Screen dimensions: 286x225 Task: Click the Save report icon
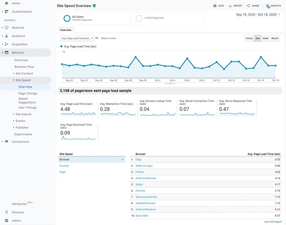(x=215, y=6)
